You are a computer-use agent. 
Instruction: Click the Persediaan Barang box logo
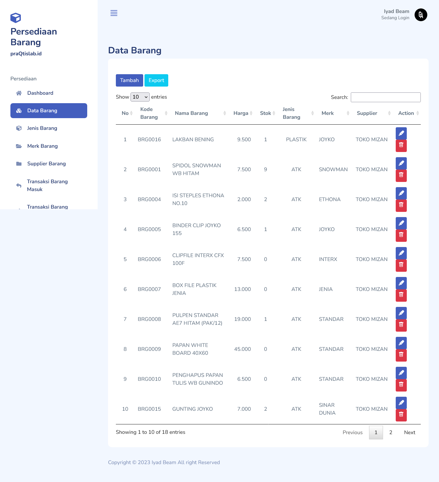(x=16, y=18)
